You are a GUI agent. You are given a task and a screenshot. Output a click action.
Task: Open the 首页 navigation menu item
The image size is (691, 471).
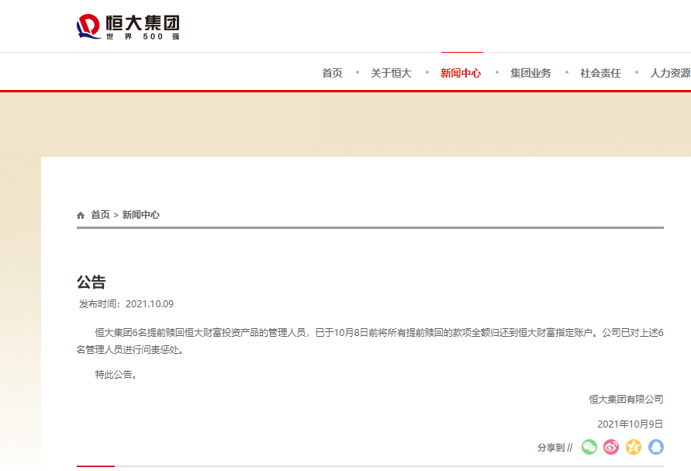click(x=332, y=73)
